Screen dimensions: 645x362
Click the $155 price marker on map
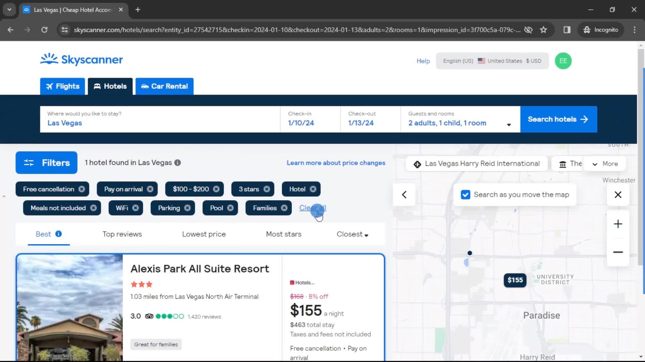click(515, 280)
